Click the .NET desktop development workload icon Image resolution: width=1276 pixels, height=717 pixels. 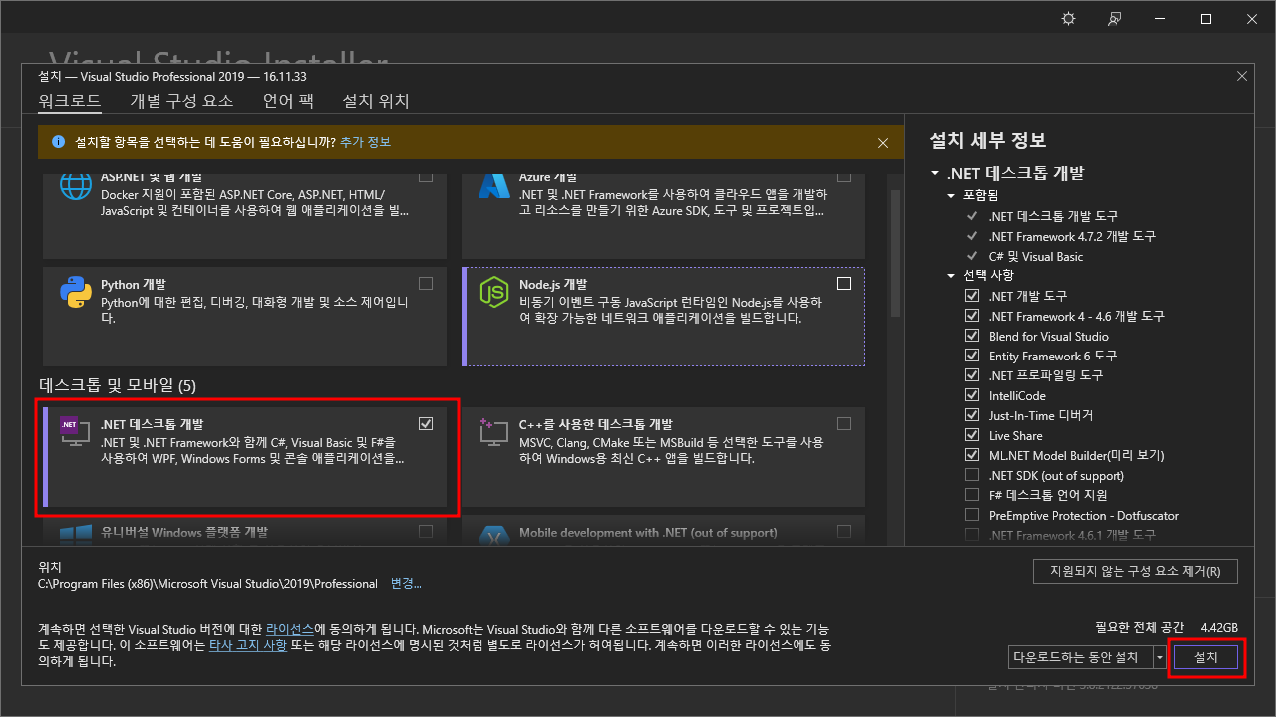(76, 431)
